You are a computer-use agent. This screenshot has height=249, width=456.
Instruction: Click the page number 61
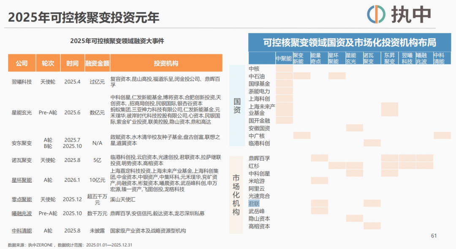pos(434,236)
